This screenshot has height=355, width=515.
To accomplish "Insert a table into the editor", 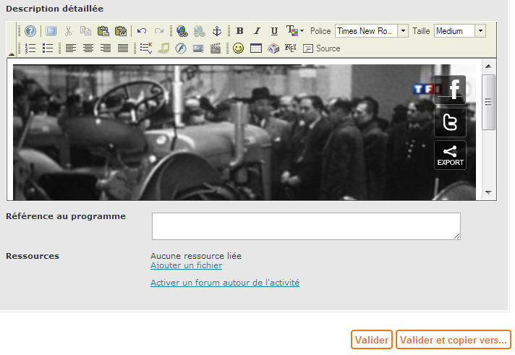I will click(256, 48).
